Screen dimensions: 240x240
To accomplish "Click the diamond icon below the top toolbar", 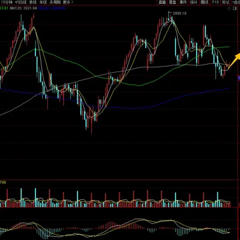I will pyautogui.click(x=229, y=9).
